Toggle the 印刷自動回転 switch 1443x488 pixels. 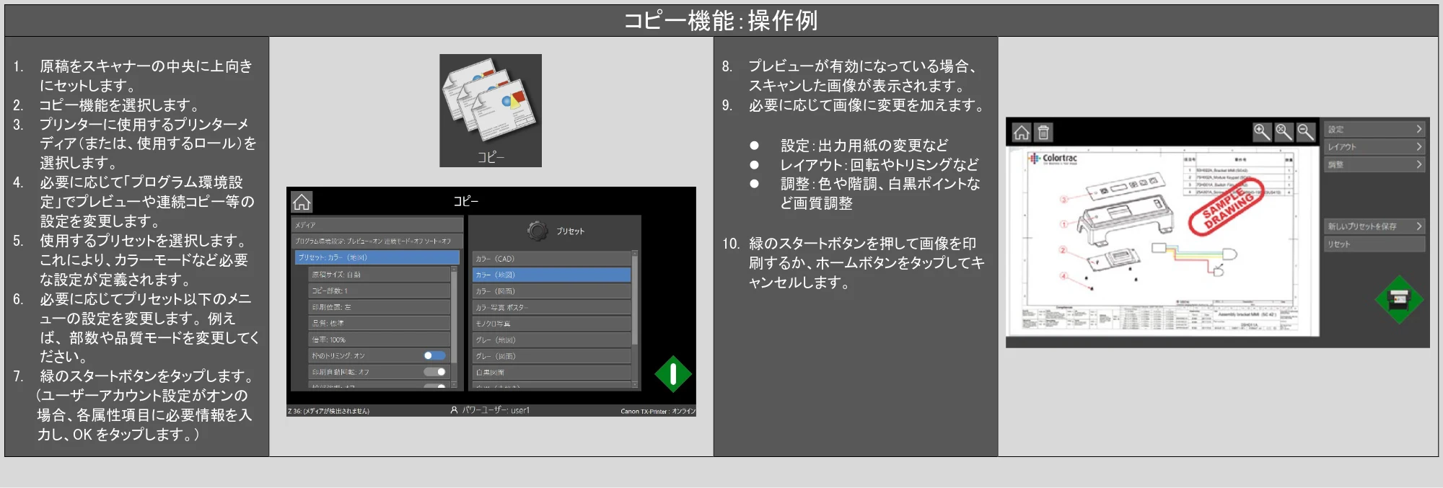434,372
